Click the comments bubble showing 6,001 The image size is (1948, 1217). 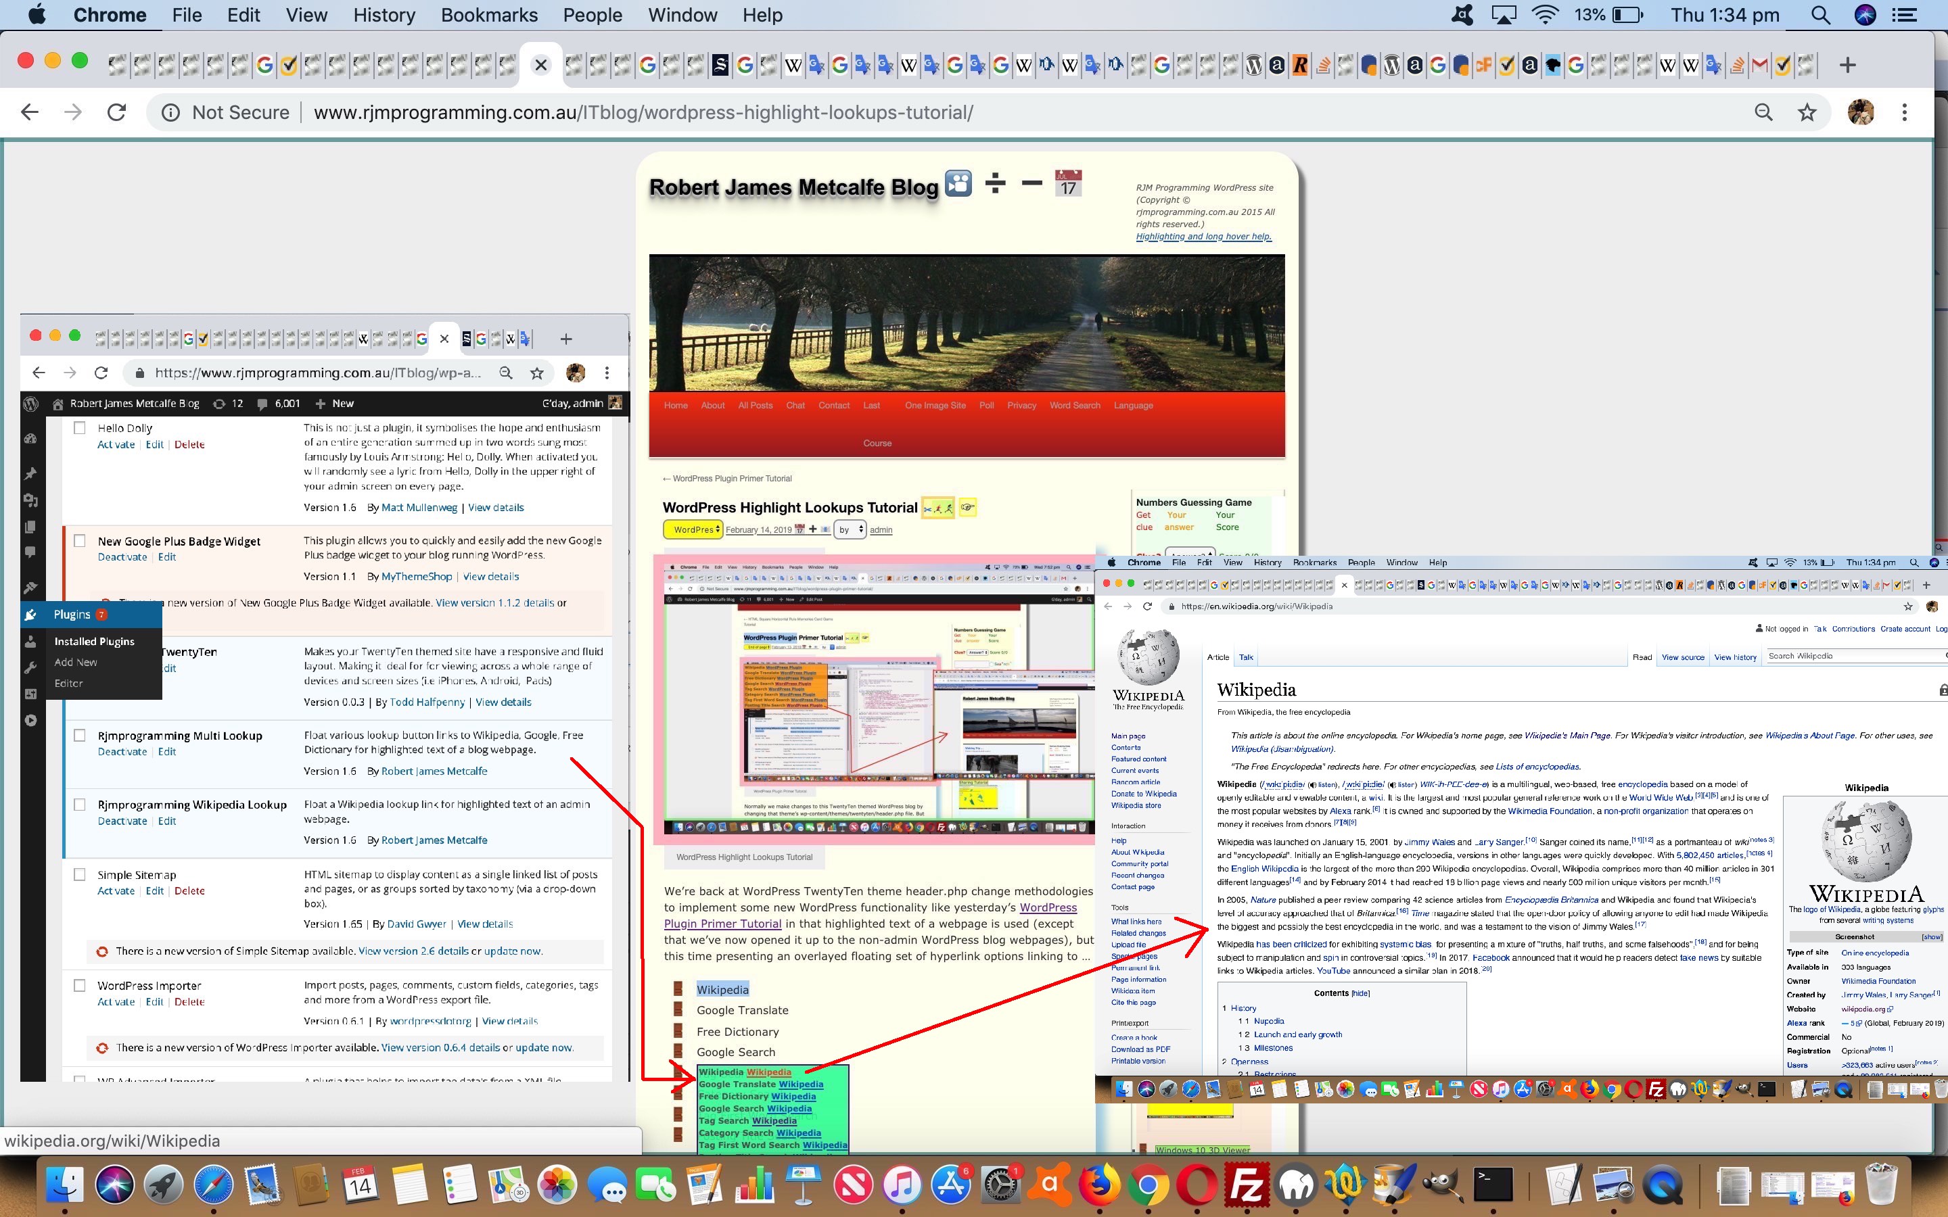(278, 403)
